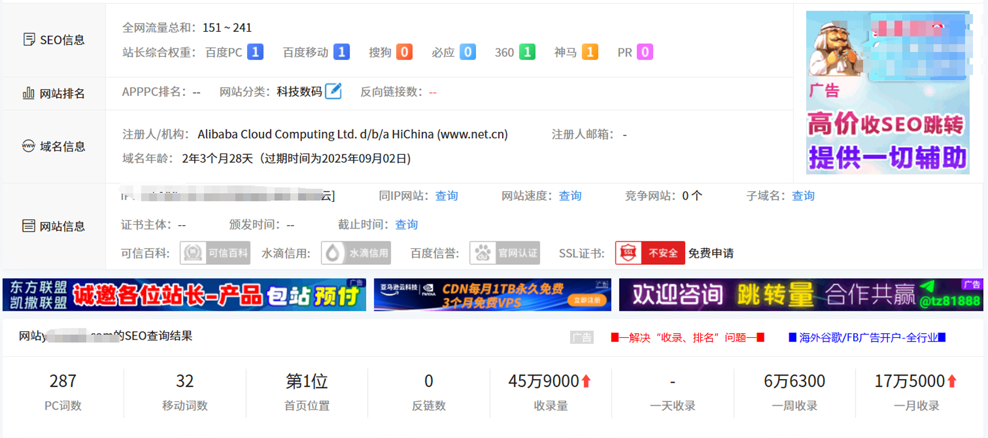Click 免费申请 SSL certificate link

click(x=711, y=253)
